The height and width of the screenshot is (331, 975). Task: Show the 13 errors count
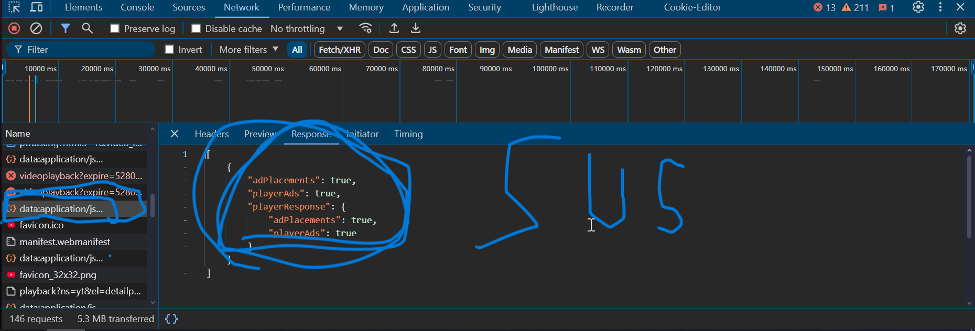825,7
